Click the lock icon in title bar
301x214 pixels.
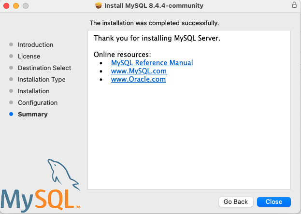(x=294, y=5)
